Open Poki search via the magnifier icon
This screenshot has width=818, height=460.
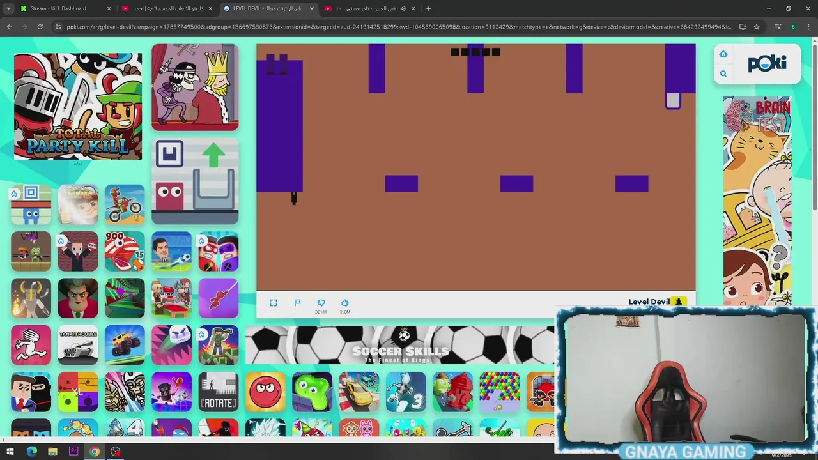[x=723, y=73]
